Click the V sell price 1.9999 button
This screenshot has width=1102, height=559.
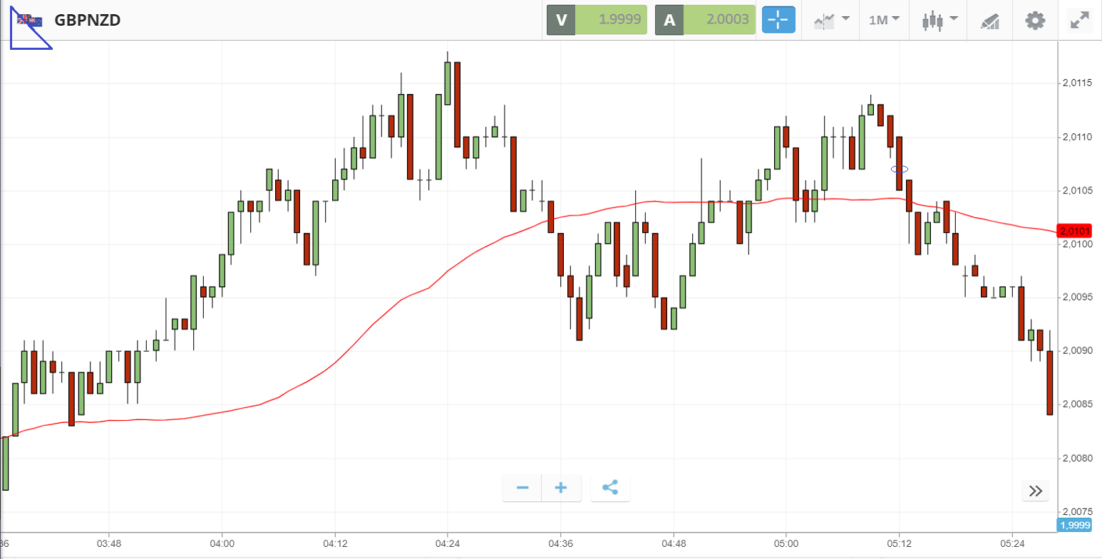pyautogui.click(x=597, y=20)
